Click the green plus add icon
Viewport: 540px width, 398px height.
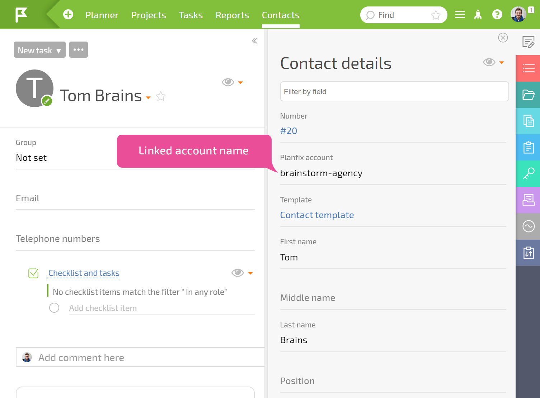tap(68, 15)
